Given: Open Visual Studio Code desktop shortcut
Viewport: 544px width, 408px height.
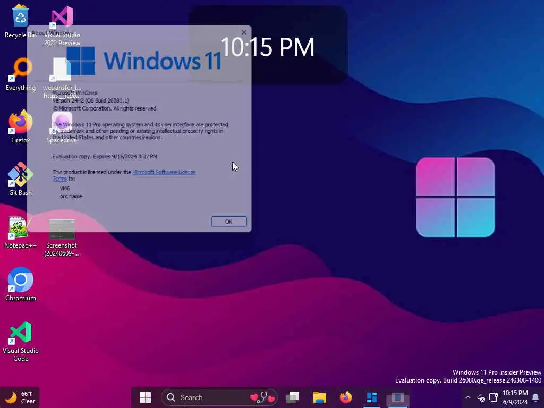Looking at the screenshot, I should tap(21, 342).
